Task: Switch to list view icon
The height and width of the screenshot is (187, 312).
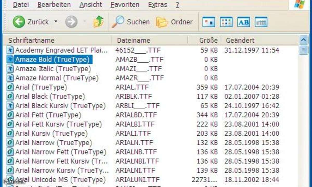Action: pyautogui.click(x=226, y=22)
